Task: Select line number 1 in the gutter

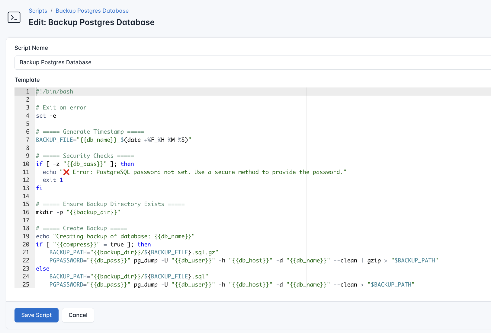Action: coord(27,91)
